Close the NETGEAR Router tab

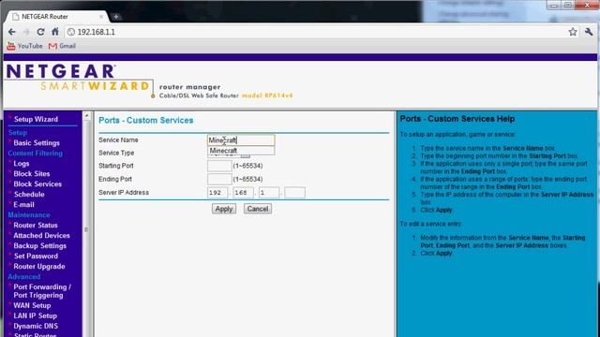click(101, 17)
